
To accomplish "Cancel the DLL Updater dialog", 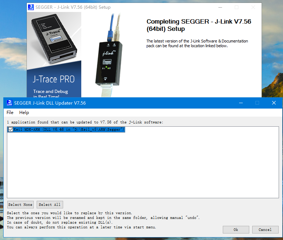I will pos(265,229).
